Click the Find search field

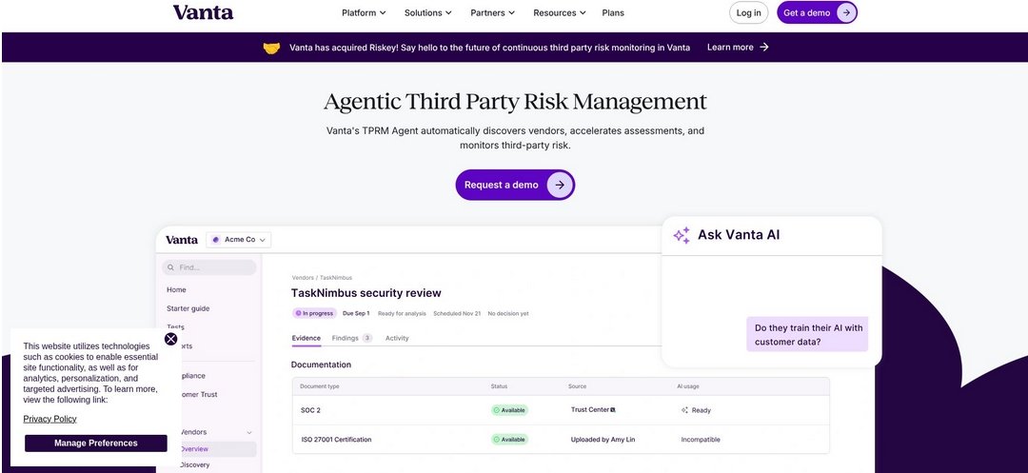209,267
